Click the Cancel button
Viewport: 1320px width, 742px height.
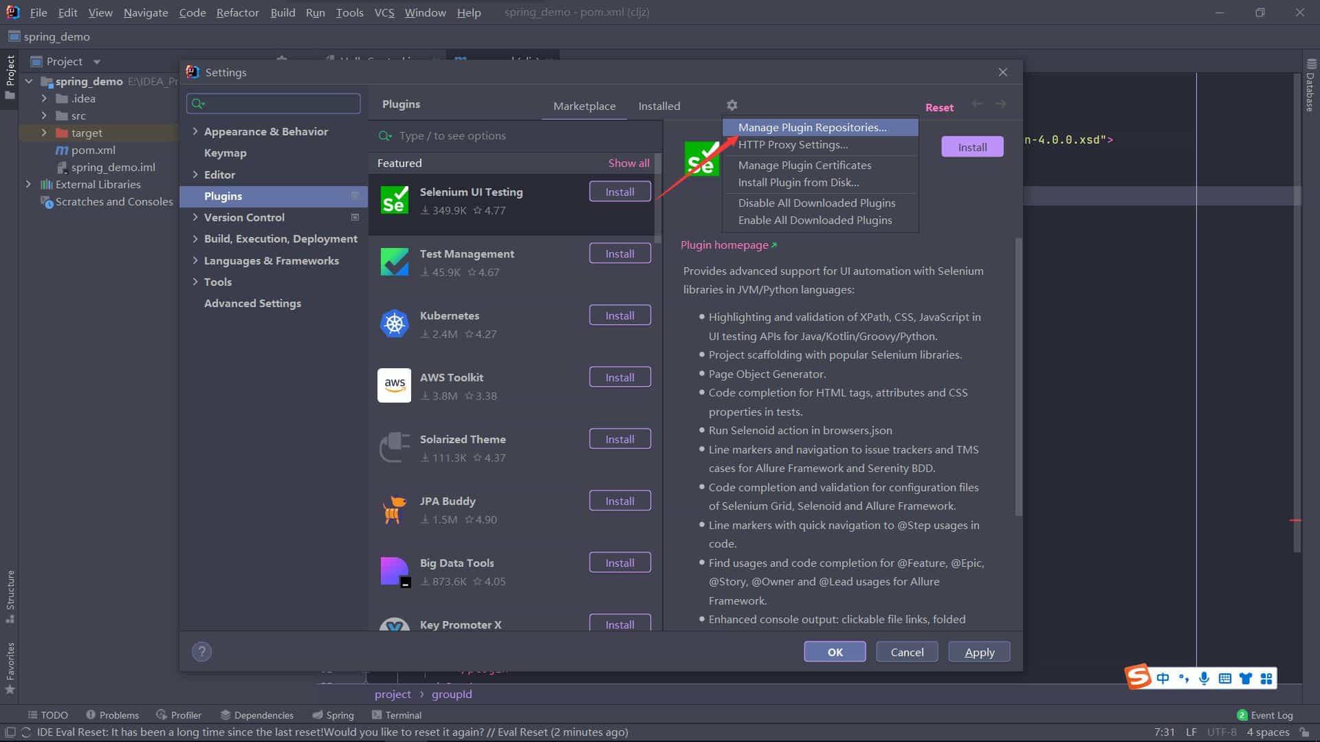pyautogui.click(x=907, y=652)
